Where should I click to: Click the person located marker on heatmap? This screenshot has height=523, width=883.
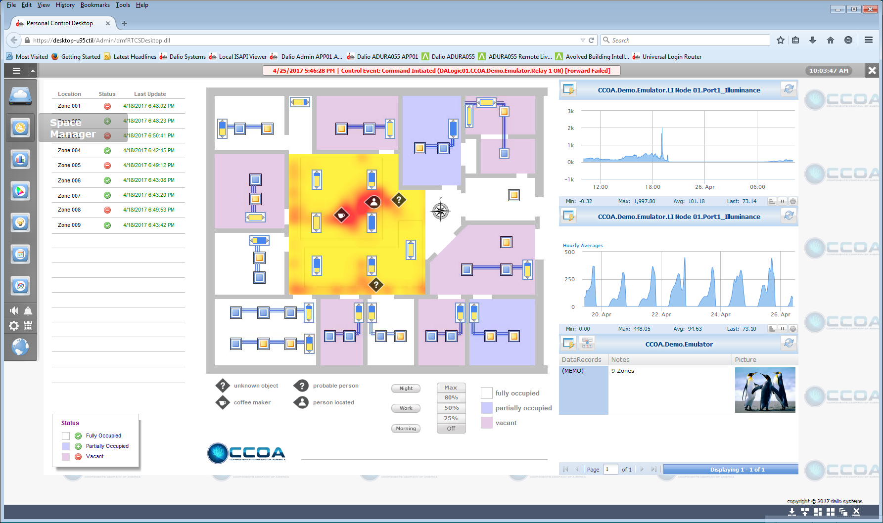(373, 202)
